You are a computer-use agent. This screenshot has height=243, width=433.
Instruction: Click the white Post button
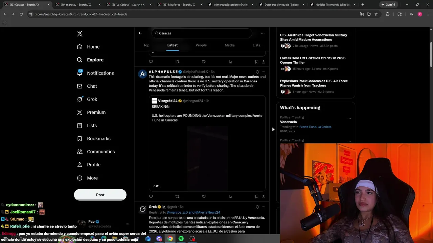(100, 195)
